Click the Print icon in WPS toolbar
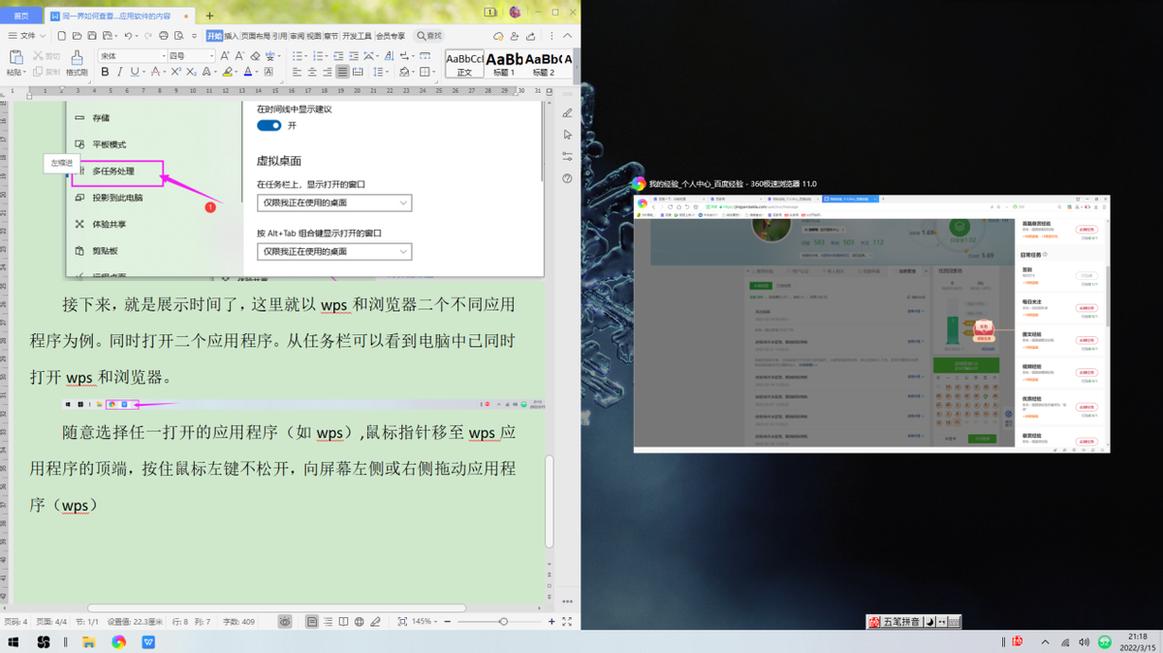1163x653 pixels. click(x=164, y=35)
